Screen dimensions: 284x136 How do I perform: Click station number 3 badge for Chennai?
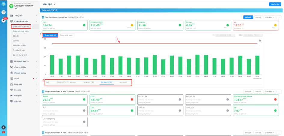coord(43,92)
